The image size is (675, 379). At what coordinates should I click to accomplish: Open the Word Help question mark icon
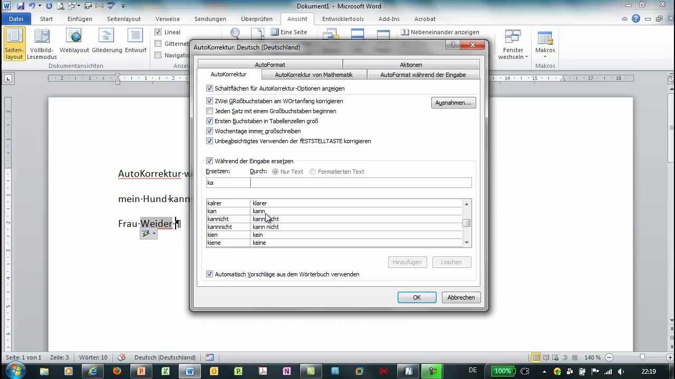click(x=635, y=19)
